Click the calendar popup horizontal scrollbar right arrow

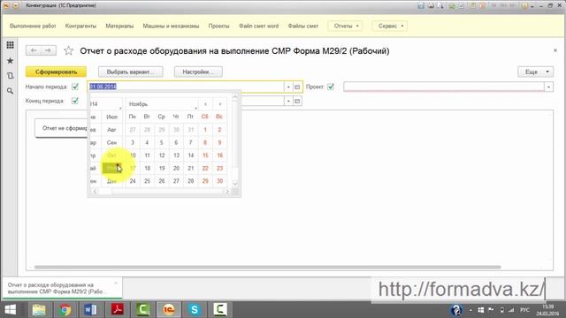click(227, 192)
